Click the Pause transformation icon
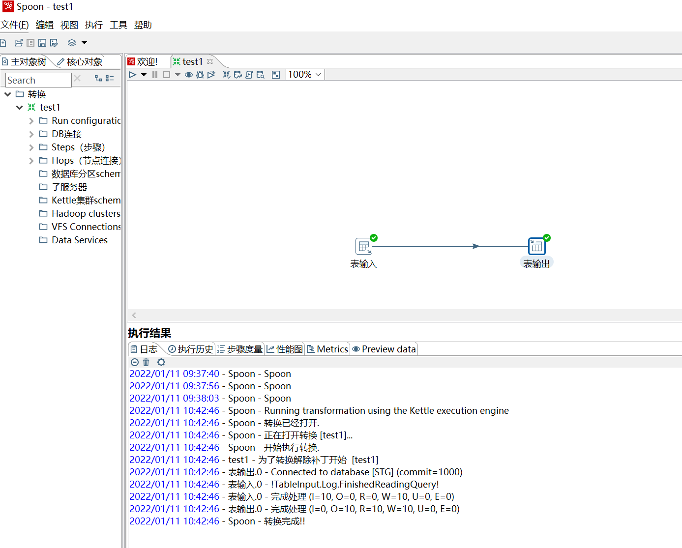 pyautogui.click(x=155, y=74)
